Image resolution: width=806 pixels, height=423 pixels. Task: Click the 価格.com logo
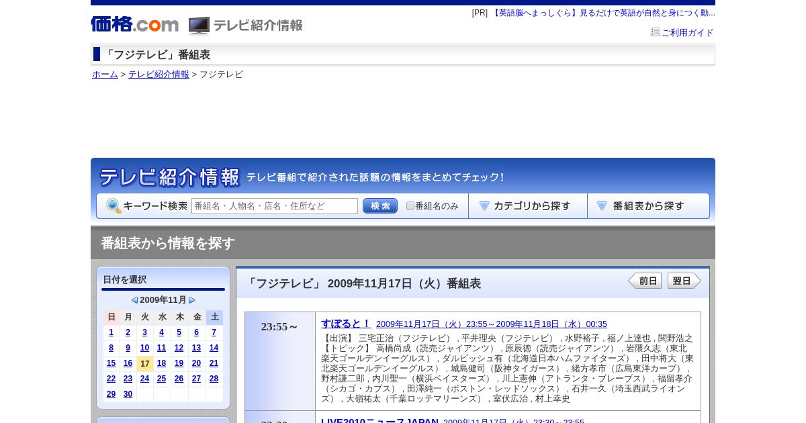(x=135, y=25)
